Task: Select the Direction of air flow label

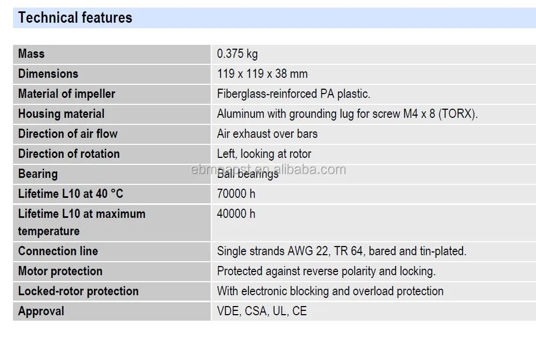Action: point(68,134)
